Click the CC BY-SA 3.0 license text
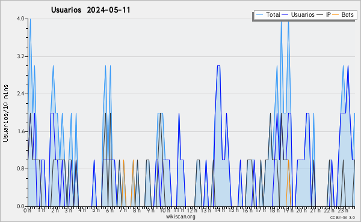The image size is (361, 222). pos(342,217)
